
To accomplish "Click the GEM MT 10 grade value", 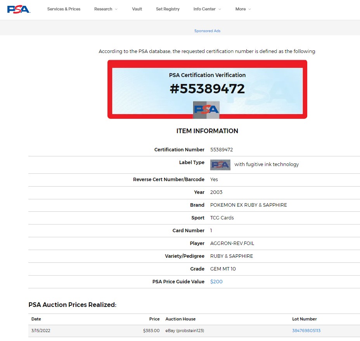I will click(x=223, y=269).
